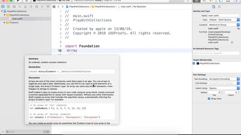
Task: Toggle recently modified files filter clock icon
Action: pos(44,132)
